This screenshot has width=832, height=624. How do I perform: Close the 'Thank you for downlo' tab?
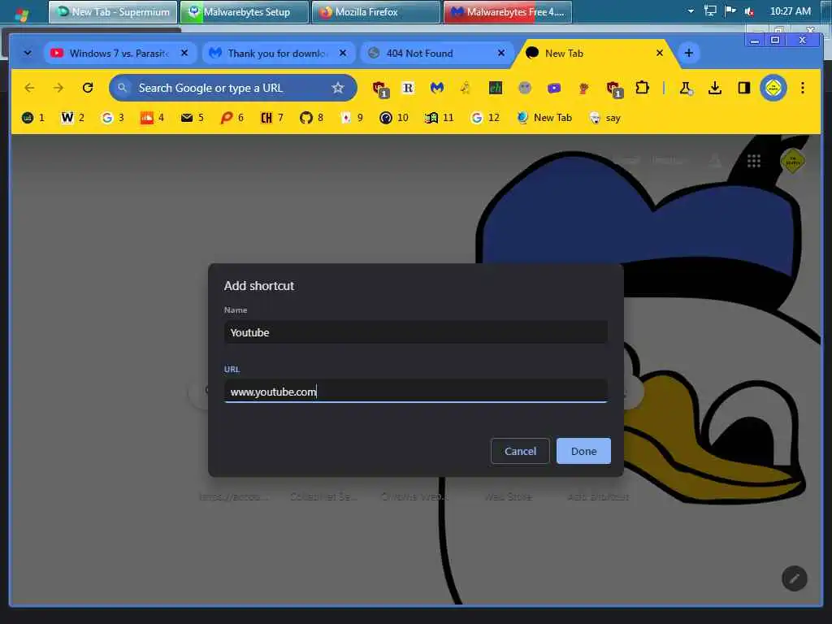click(343, 53)
